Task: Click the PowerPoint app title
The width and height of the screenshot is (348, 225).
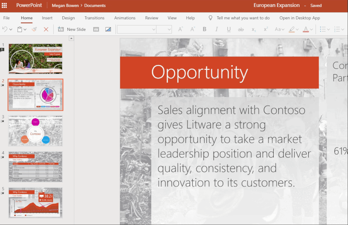Action: pos(29,5)
